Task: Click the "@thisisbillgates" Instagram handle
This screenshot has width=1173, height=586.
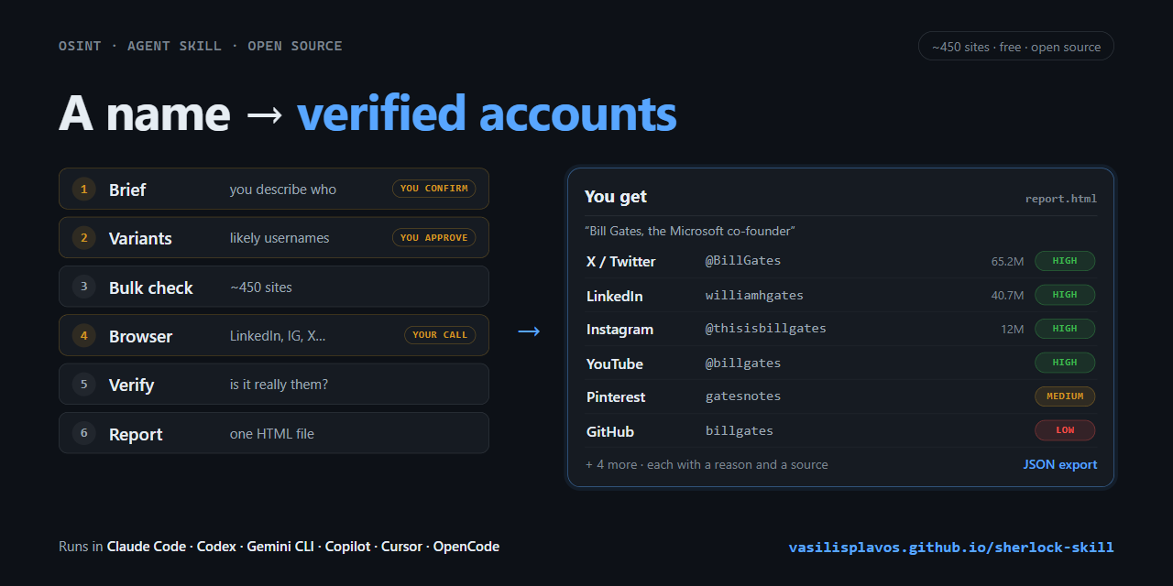Action: point(766,328)
